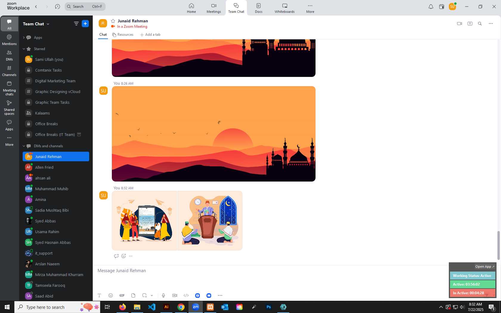
Task: Open the emoji picker in composer
Action: tap(111, 295)
